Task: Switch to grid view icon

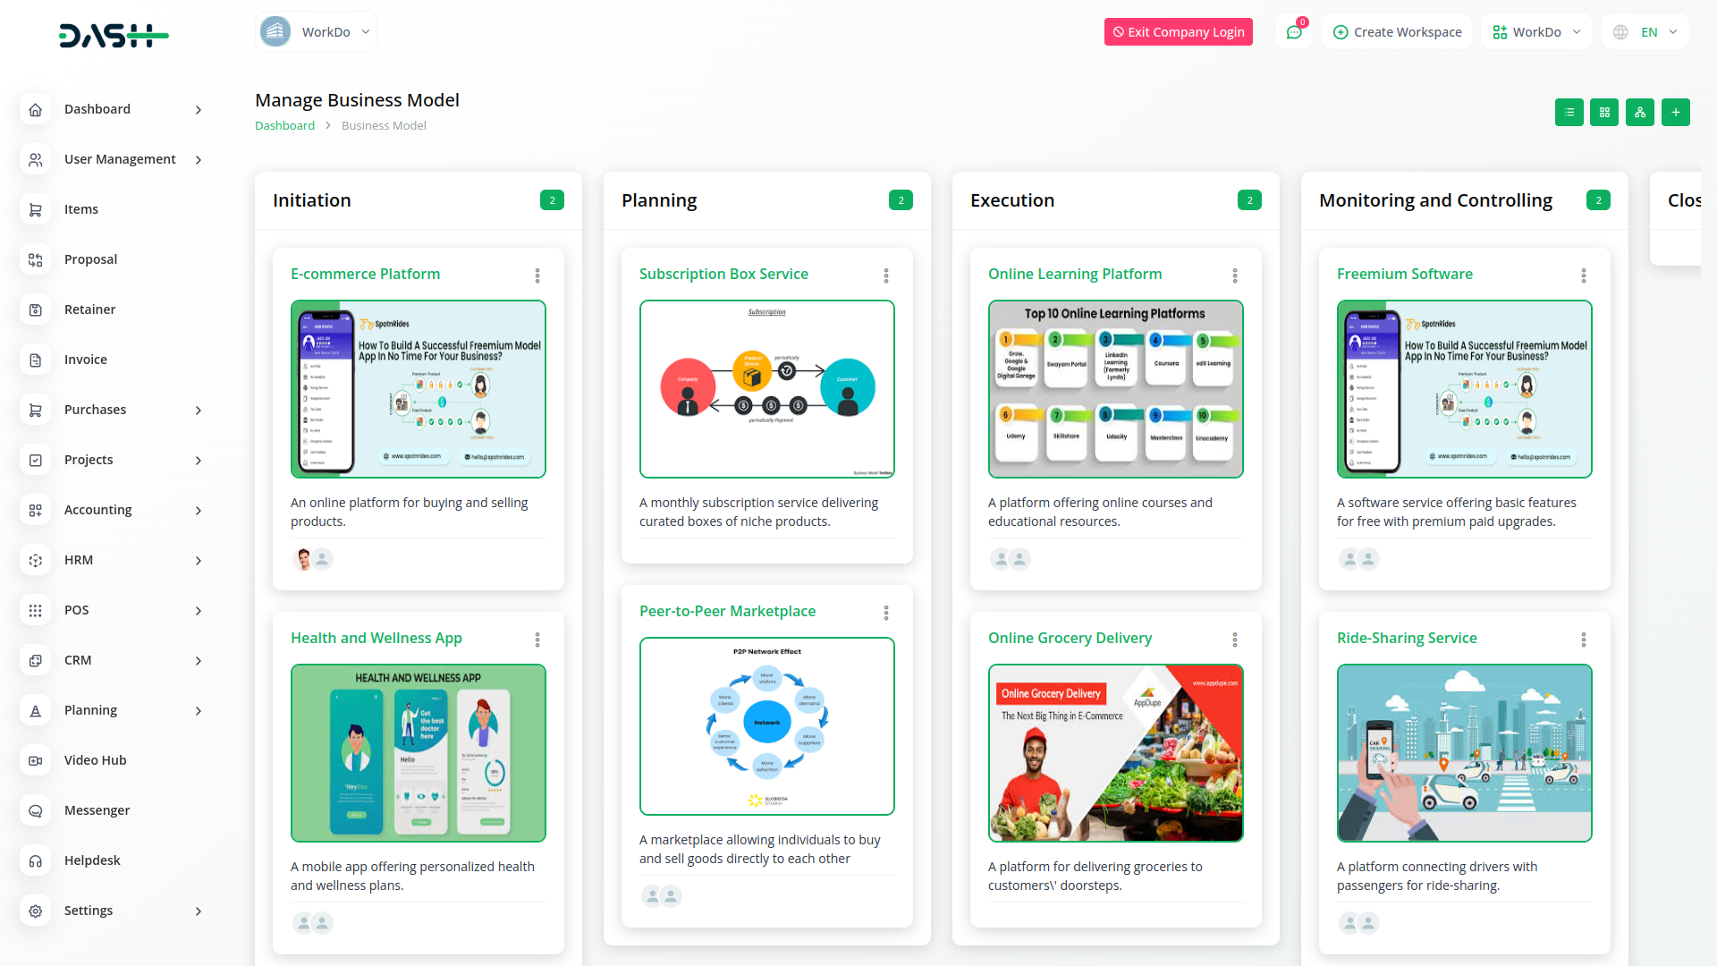Action: tap(1604, 113)
